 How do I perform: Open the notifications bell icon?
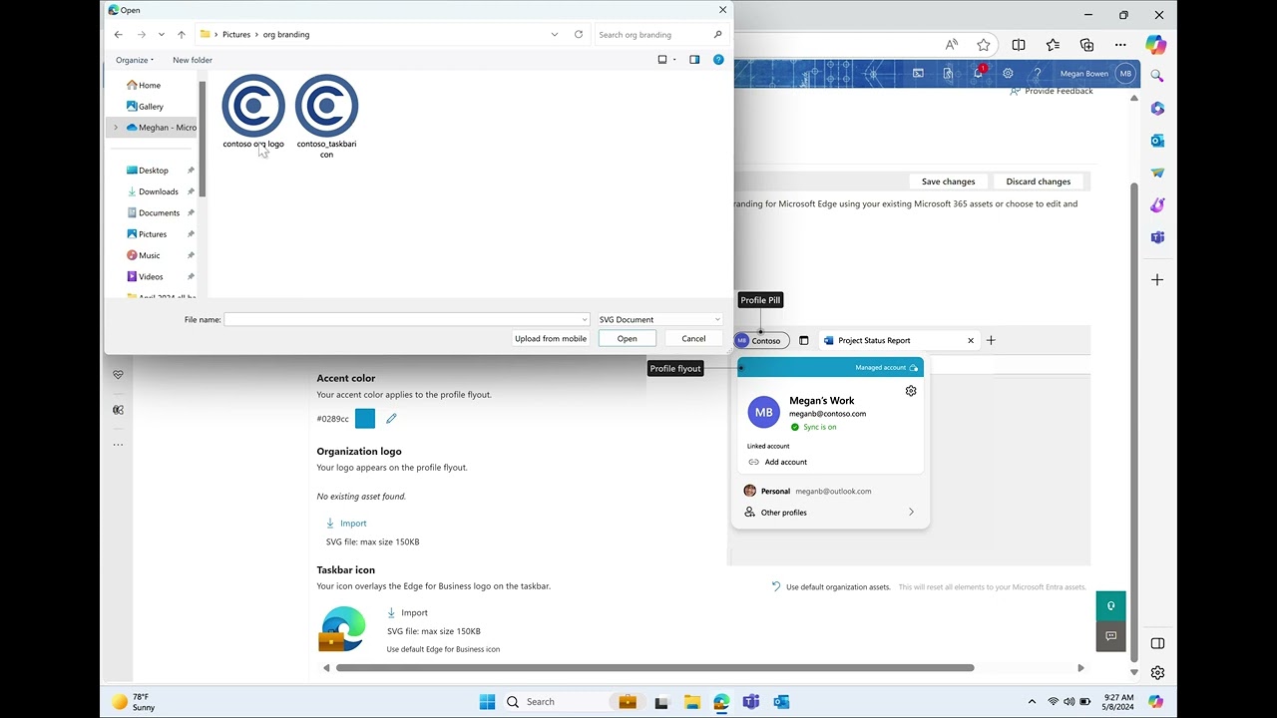978,74
